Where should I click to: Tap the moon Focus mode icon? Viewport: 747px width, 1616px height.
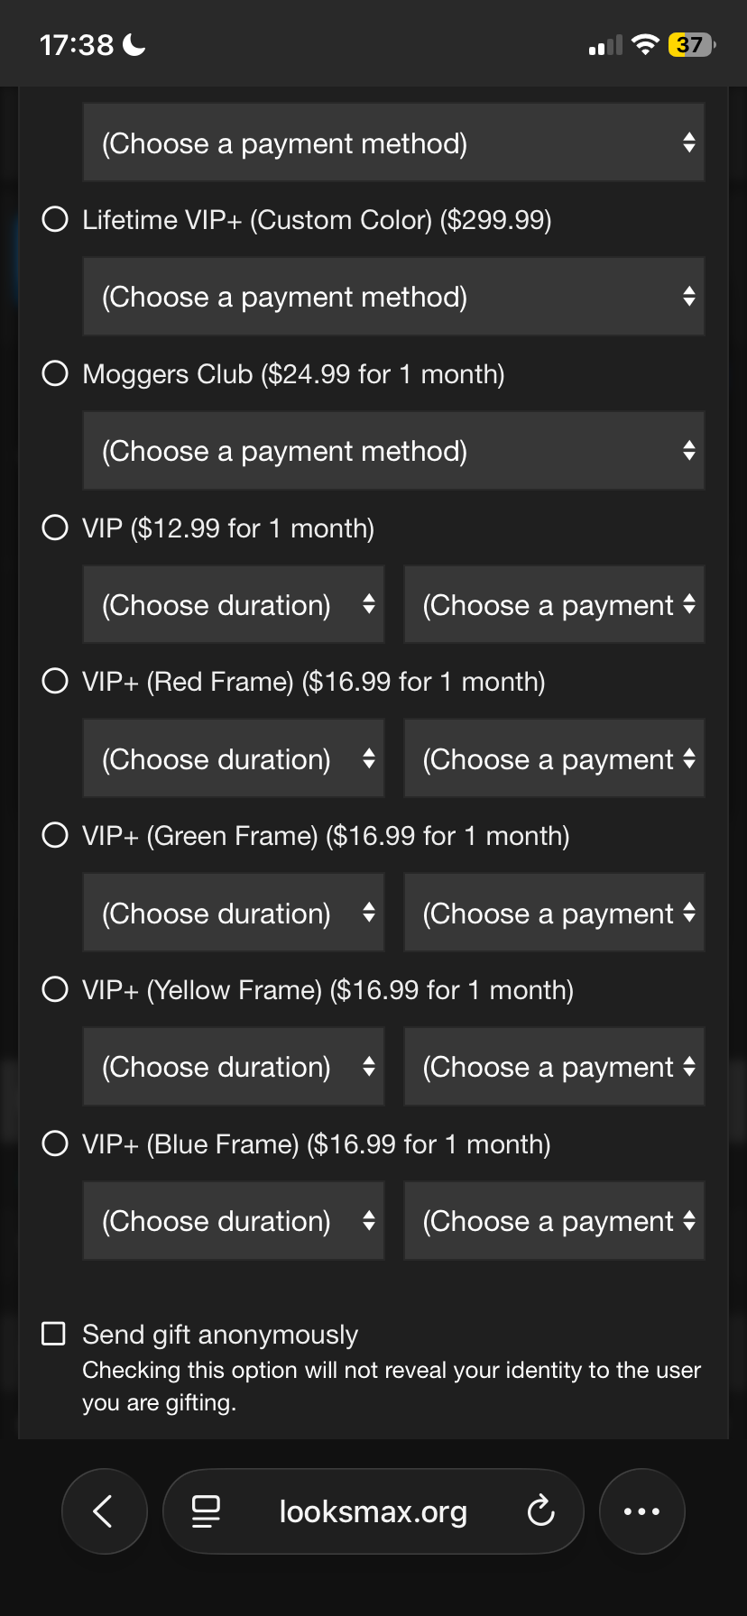[134, 44]
